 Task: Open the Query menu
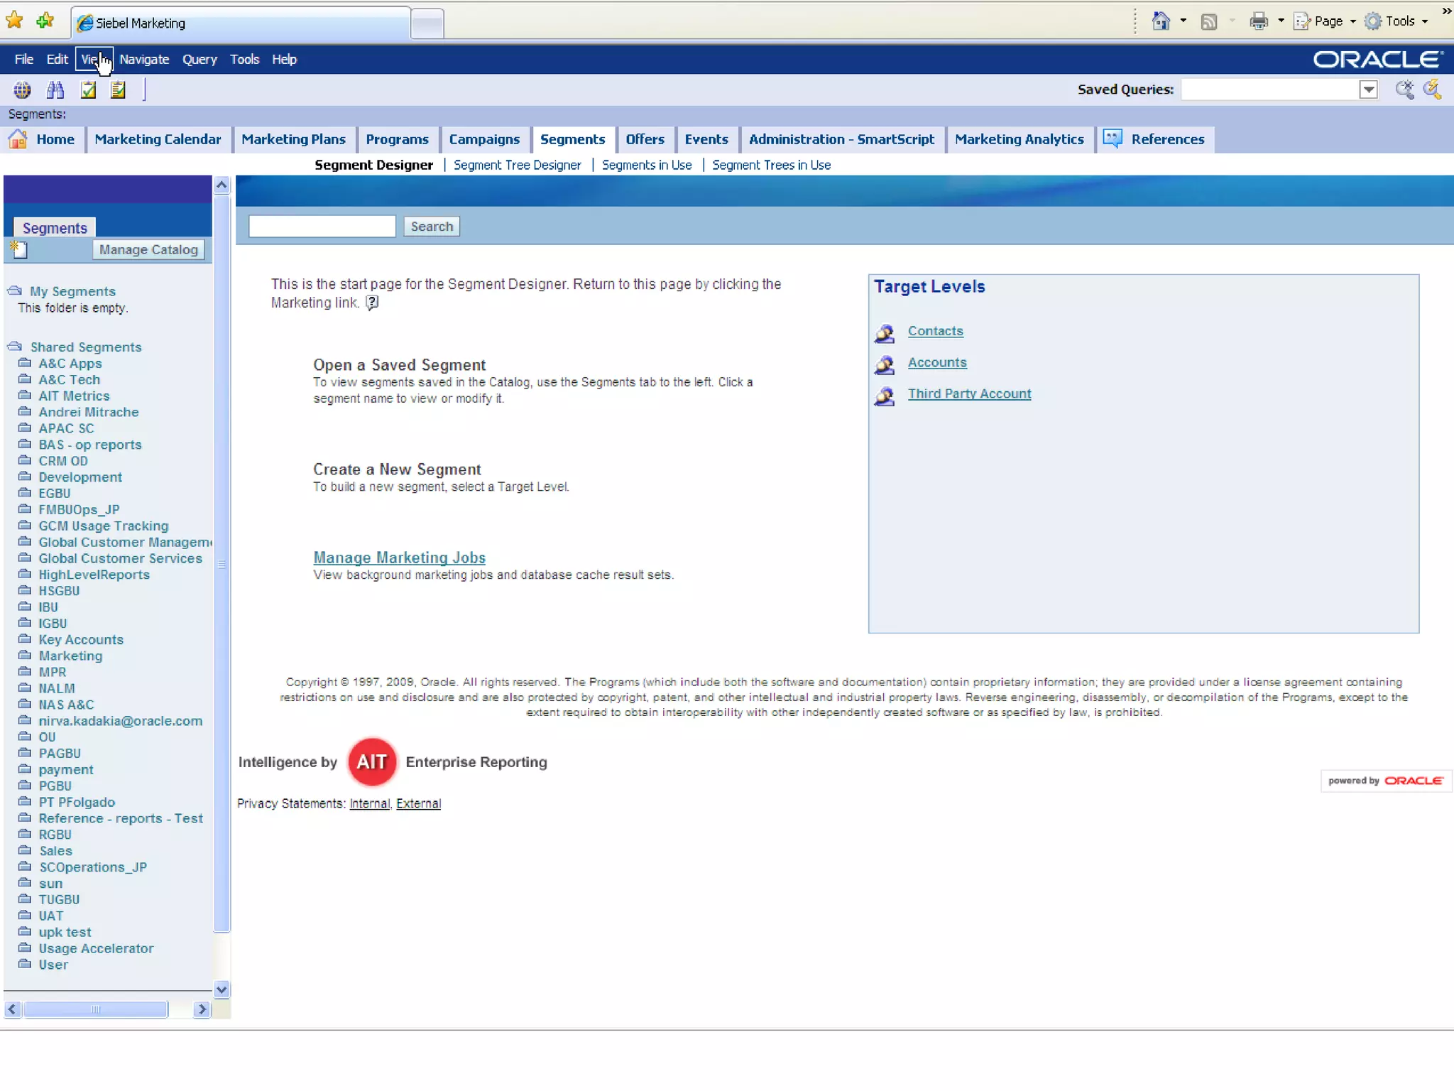click(199, 60)
